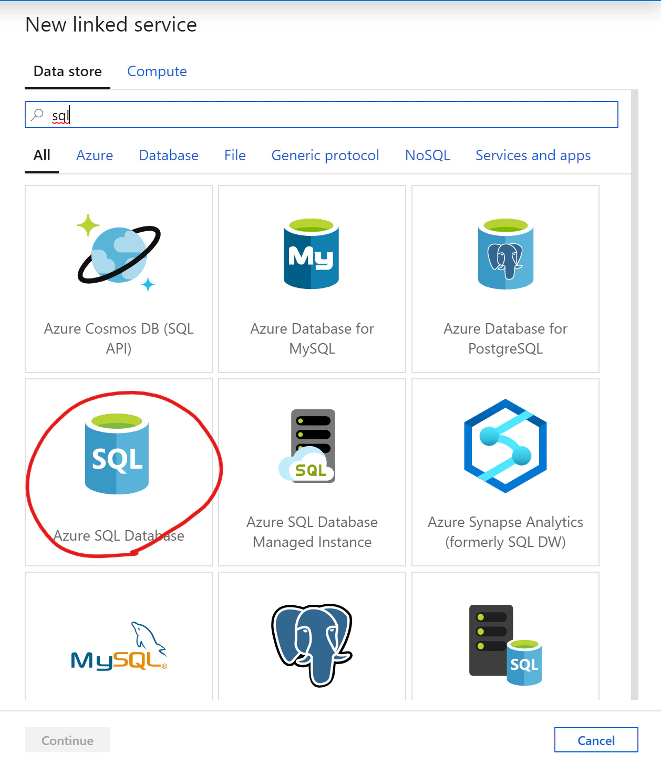Show the All category filter
Screen dimensions: 661x765
(x=42, y=156)
